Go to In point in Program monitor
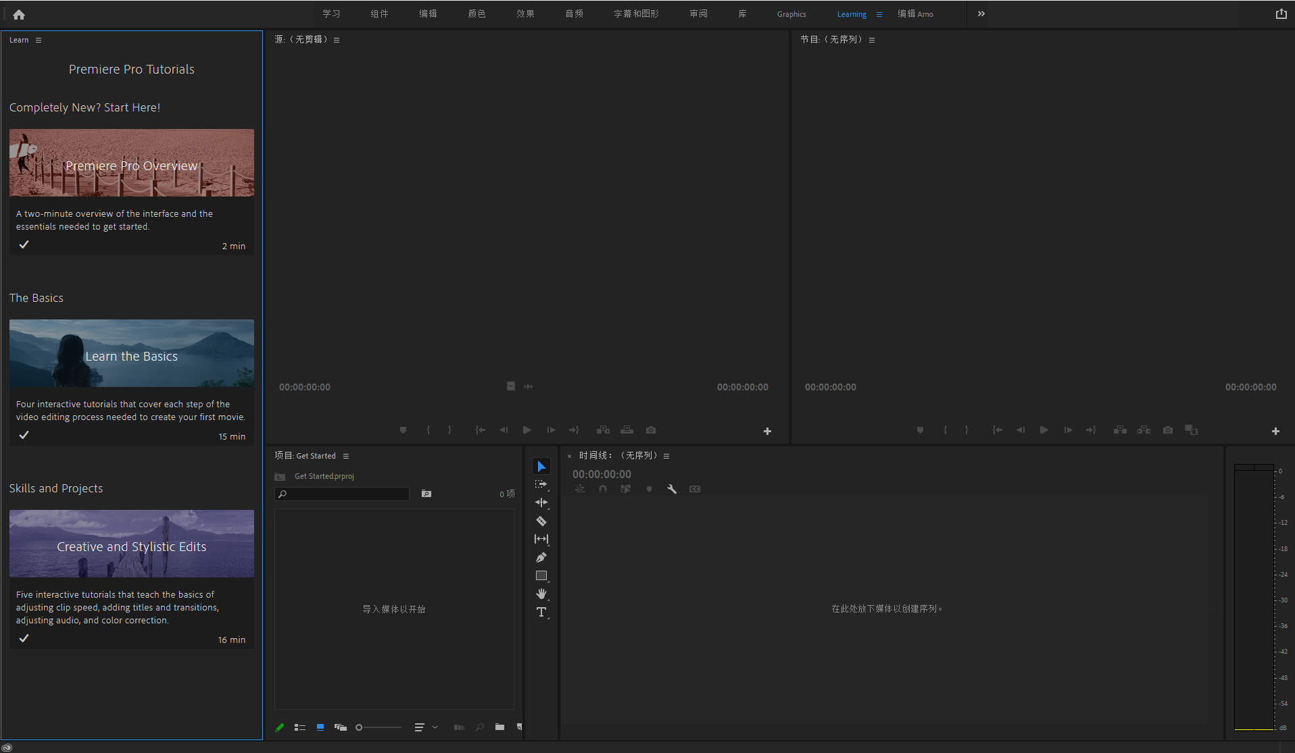The height and width of the screenshot is (753, 1295). [x=997, y=430]
